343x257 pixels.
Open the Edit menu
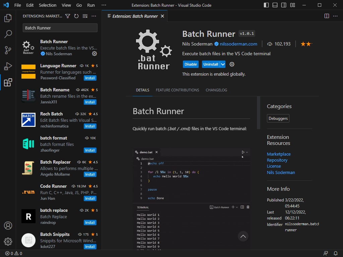pos(30,5)
